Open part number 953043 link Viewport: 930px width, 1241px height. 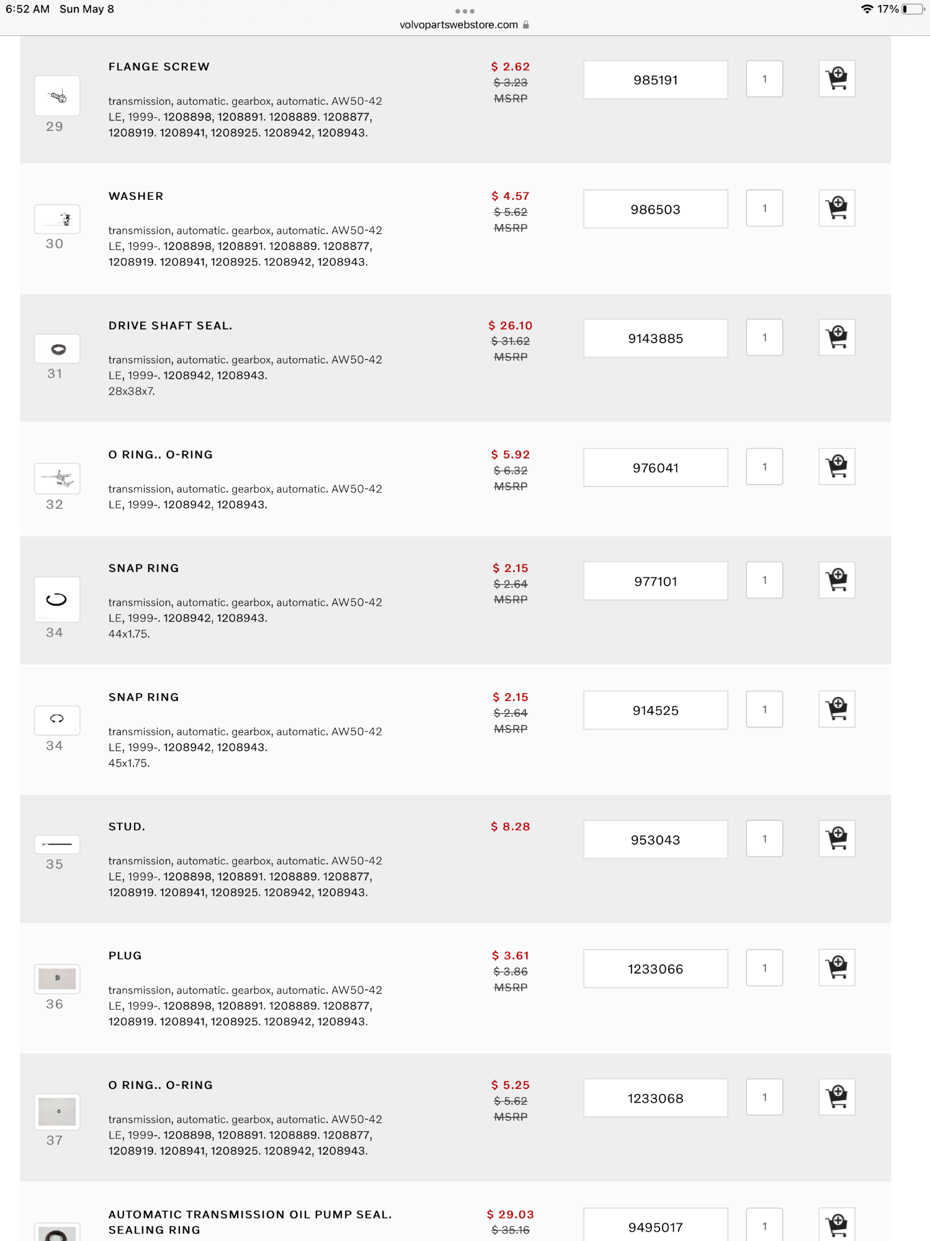[x=655, y=840]
